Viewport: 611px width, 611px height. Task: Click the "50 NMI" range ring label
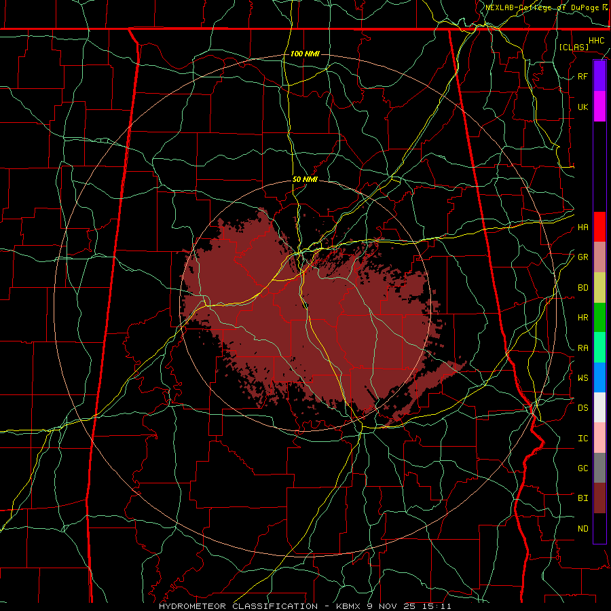coord(305,179)
